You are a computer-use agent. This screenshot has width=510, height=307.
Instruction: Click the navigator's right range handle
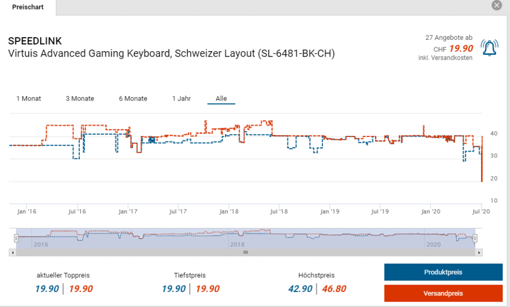coord(475,238)
